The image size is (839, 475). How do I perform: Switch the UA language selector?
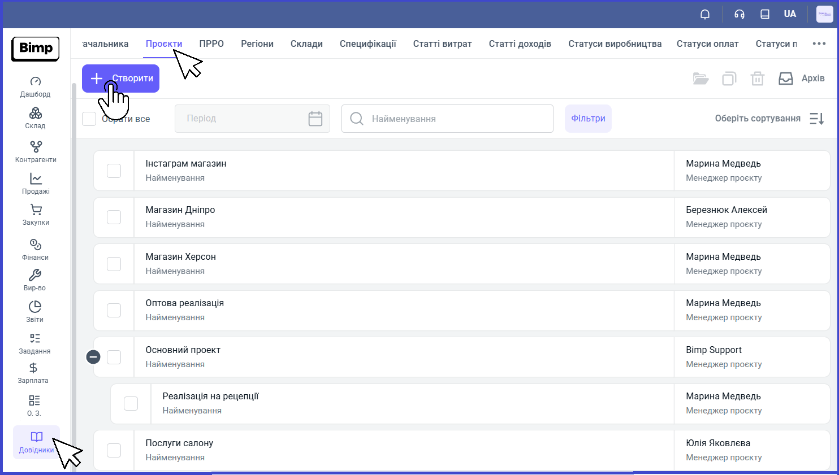[790, 14]
